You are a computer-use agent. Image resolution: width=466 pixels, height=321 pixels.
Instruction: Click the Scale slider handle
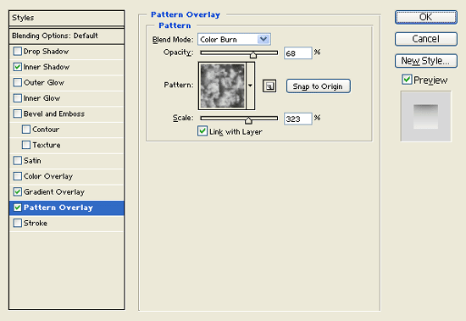tap(248, 120)
